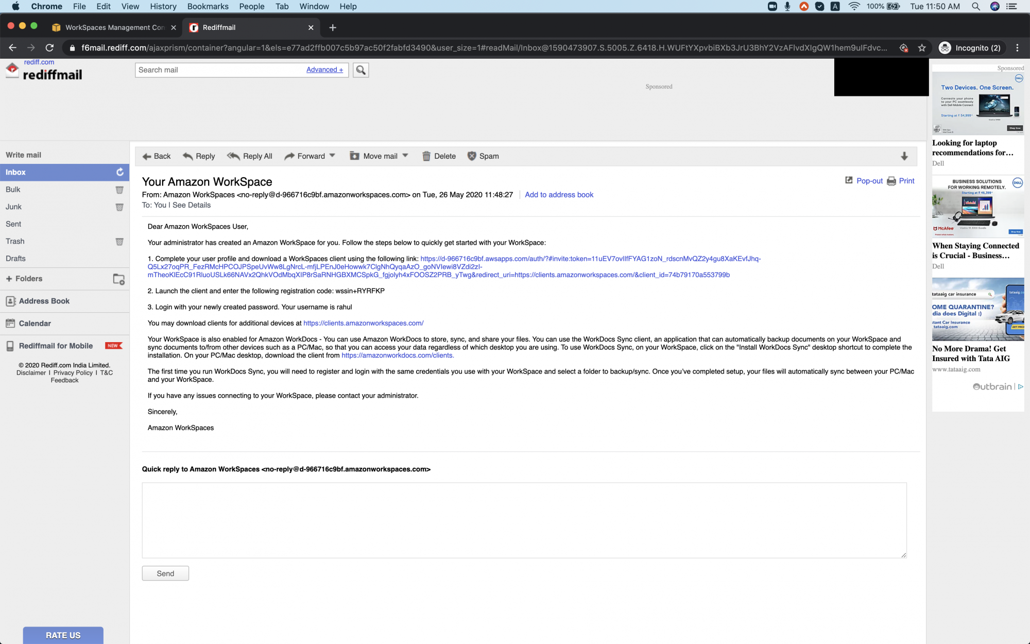Send the quick reply message
Image resolution: width=1030 pixels, height=644 pixels.
pos(165,573)
